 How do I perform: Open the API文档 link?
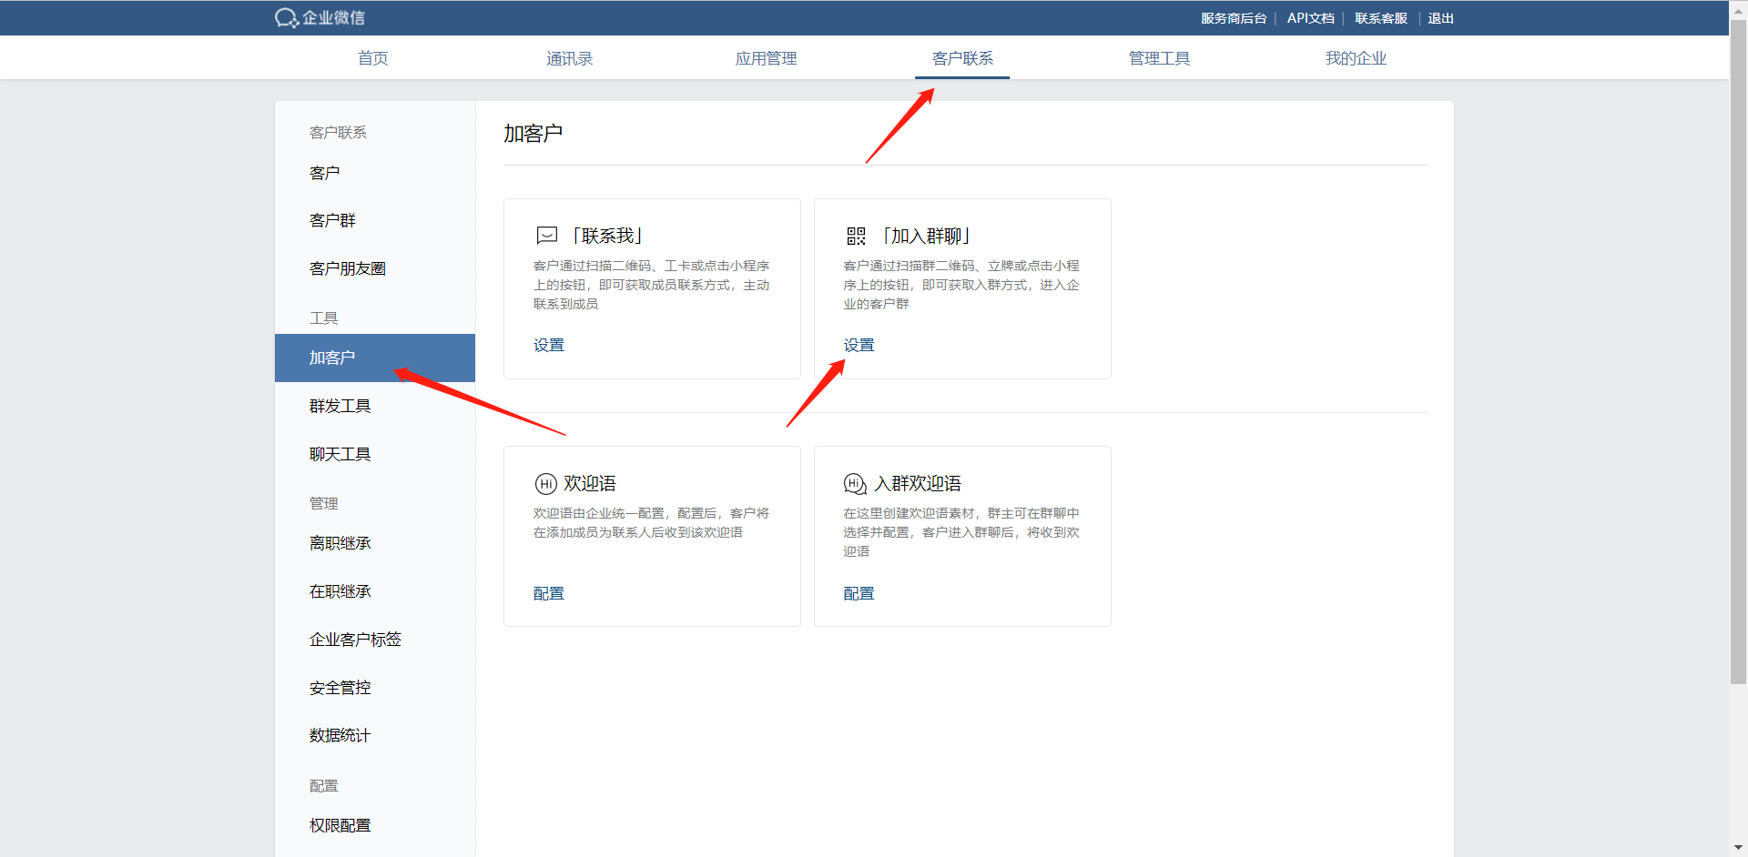(x=1311, y=18)
